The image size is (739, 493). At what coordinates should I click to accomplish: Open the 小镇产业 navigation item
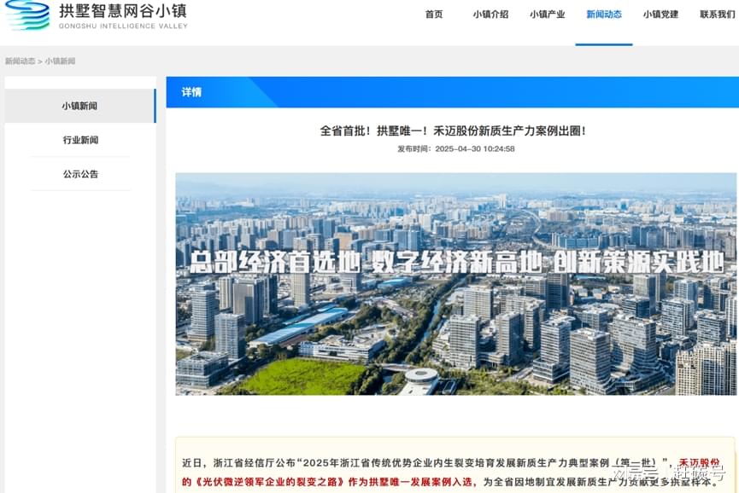(547, 14)
